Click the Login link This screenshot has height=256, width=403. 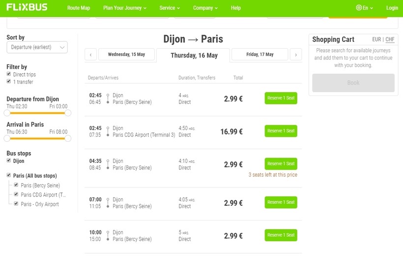[392, 8]
